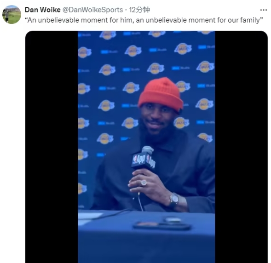The height and width of the screenshot is (263, 271).
Task: Open the @DanWoikeSports handle link
Action: click(x=92, y=10)
